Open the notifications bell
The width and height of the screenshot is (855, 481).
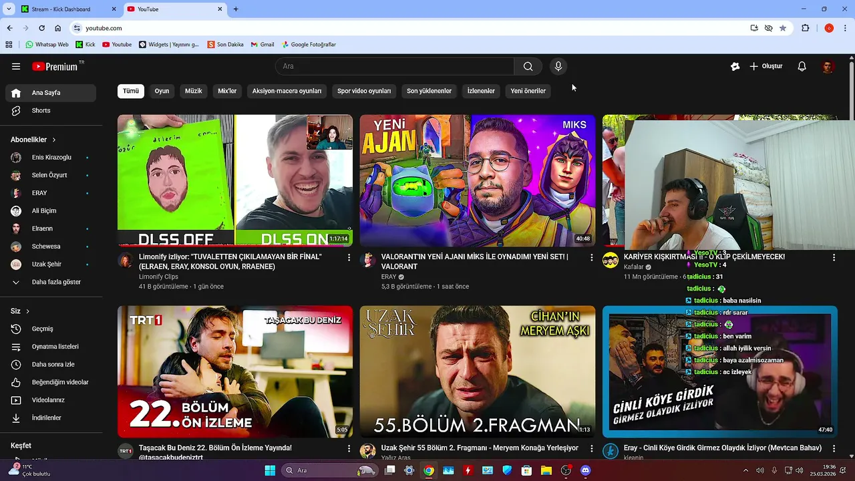(802, 66)
